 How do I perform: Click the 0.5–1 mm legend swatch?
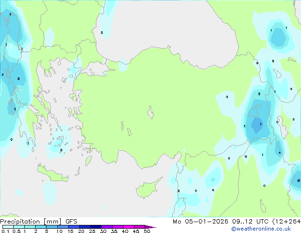tap(19, 227)
